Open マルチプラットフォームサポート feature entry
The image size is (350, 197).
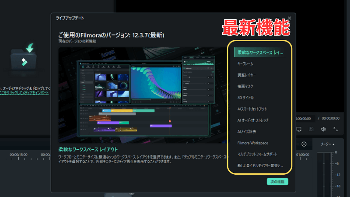coord(257,154)
